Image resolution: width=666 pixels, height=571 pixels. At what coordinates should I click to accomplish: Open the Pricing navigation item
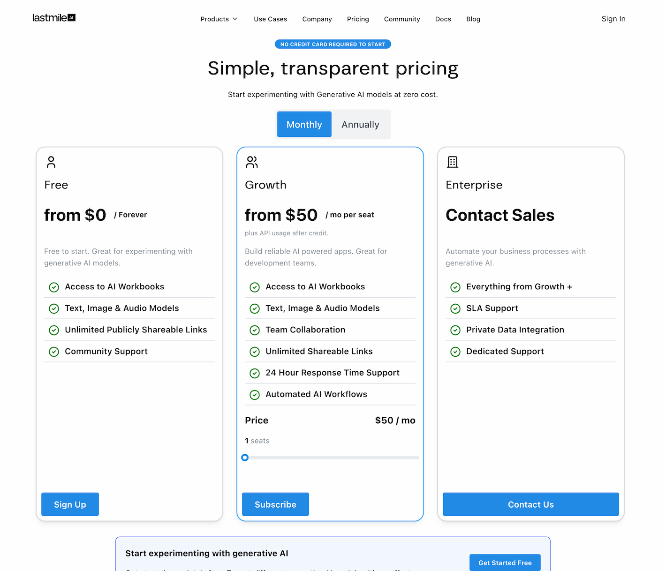coord(358,19)
